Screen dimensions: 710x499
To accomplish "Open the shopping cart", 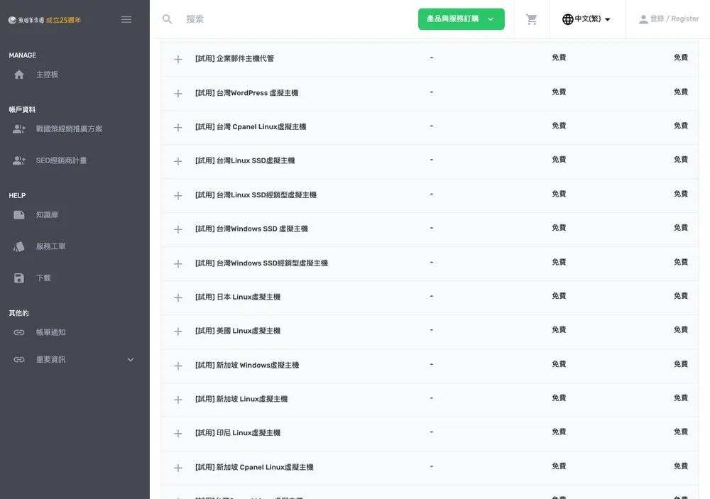I will click(x=531, y=19).
